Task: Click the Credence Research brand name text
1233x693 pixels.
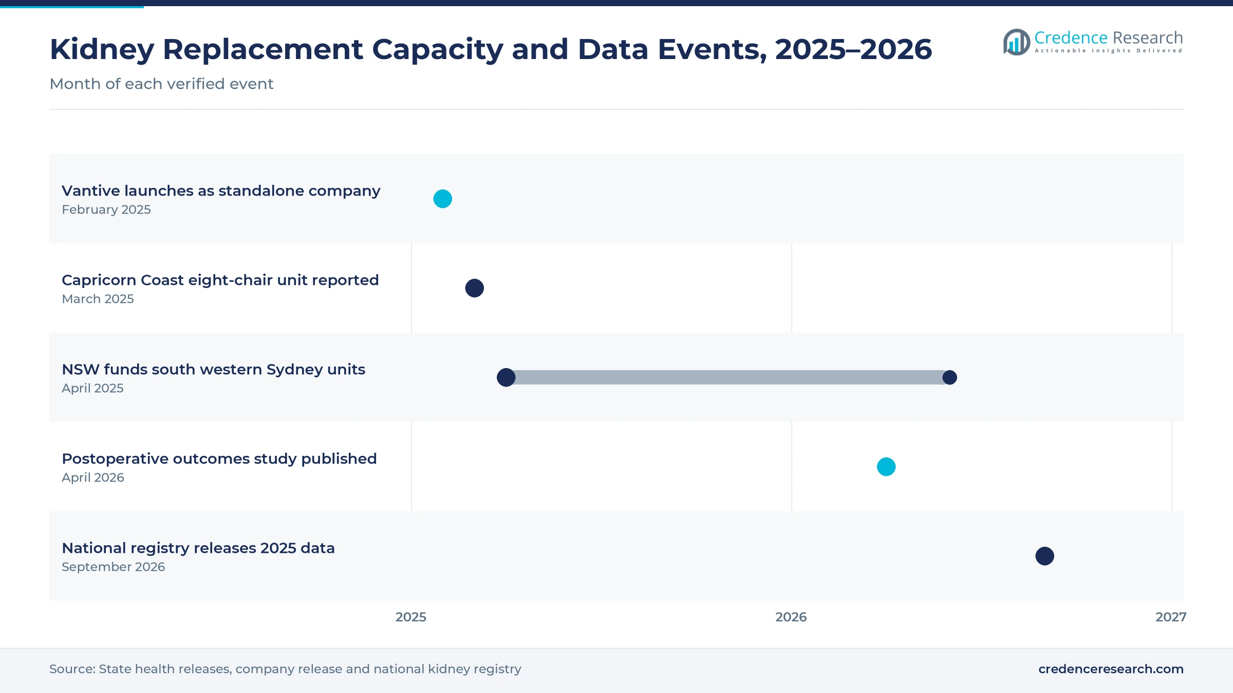Action: pos(1108,37)
